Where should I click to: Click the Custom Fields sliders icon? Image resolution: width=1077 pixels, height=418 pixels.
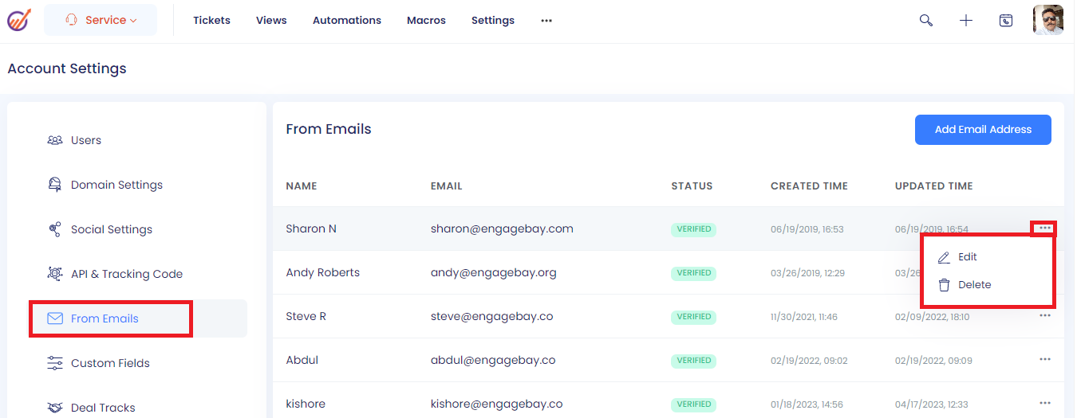[55, 363]
